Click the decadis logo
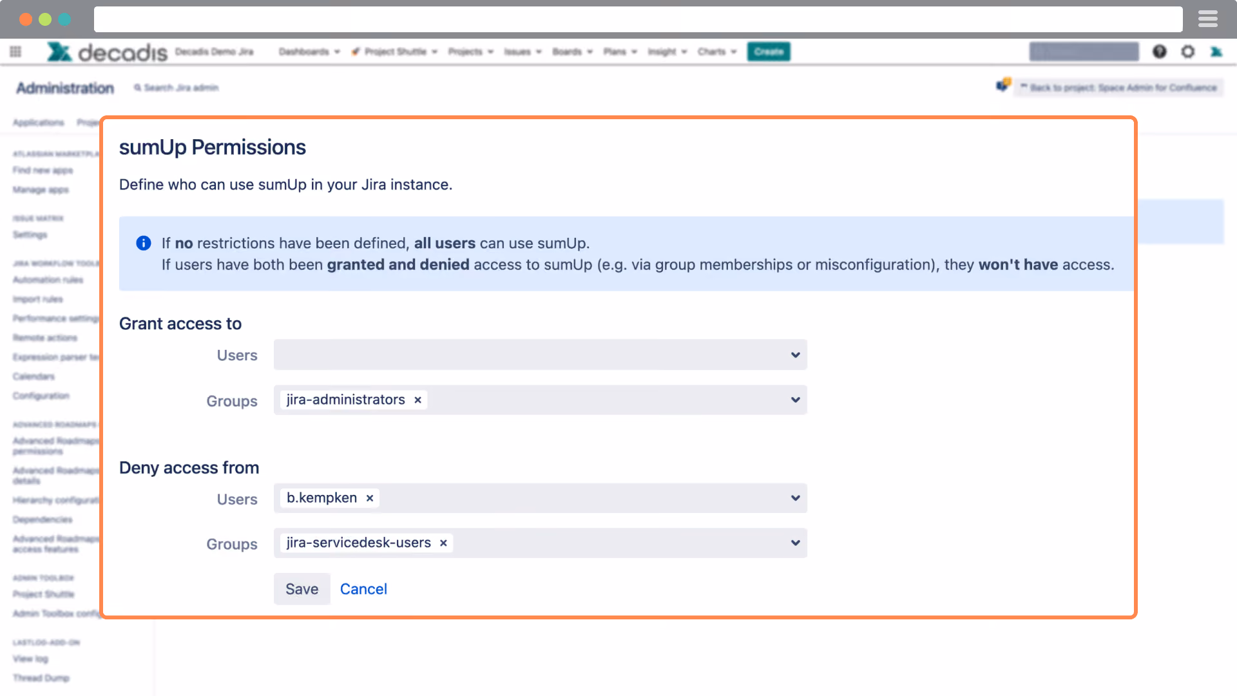Viewport: 1237px width, 696px height. (107, 52)
